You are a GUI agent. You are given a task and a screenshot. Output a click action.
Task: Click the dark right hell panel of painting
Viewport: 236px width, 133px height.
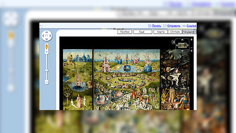(175, 79)
